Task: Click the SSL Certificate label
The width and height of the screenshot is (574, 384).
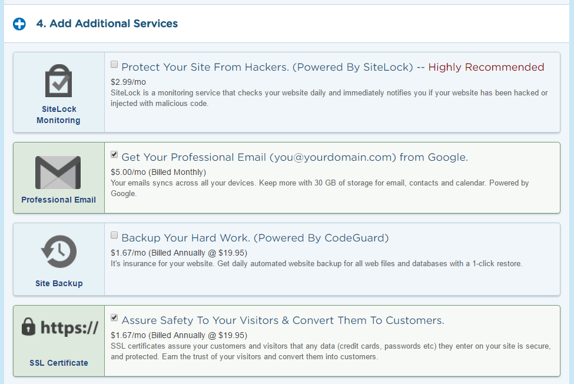Action: [59, 363]
